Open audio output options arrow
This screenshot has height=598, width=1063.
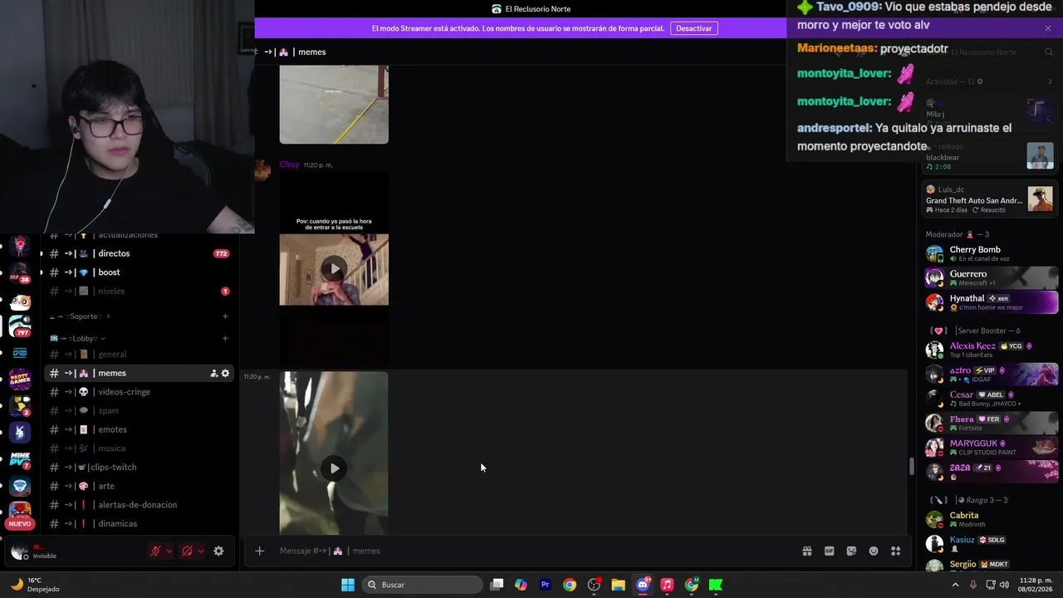[201, 551]
